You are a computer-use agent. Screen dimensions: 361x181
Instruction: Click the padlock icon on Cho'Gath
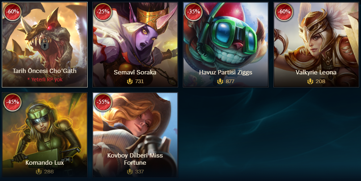[45, 45]
